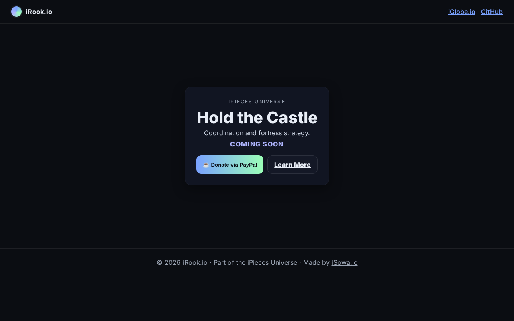The width and height of the screenshot is (514, 321).
Task: Click the IPIECES UNIVERSE eyebrow text
Action: [x=257, y=102]
